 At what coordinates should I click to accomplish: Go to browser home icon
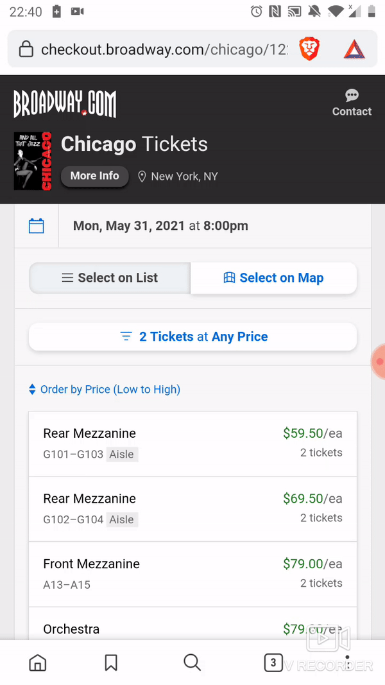click(x=38, y=663)
